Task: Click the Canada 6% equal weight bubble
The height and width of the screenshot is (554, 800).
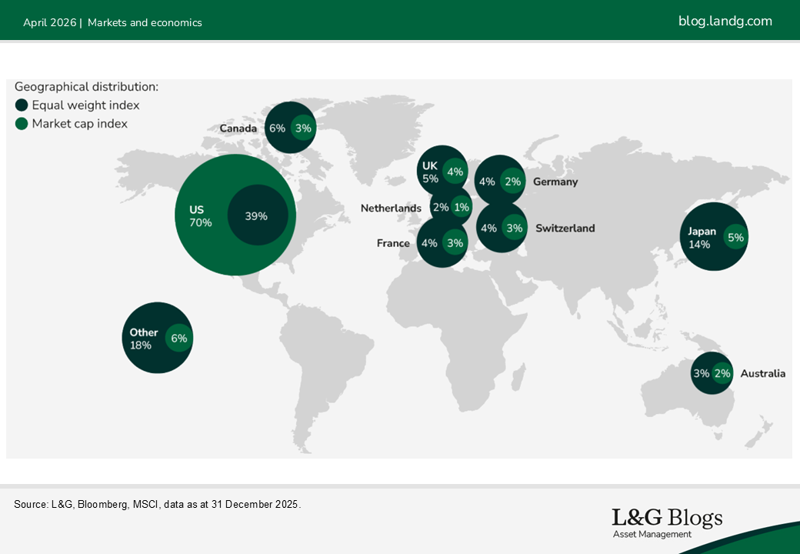Action: click(275, 128)
